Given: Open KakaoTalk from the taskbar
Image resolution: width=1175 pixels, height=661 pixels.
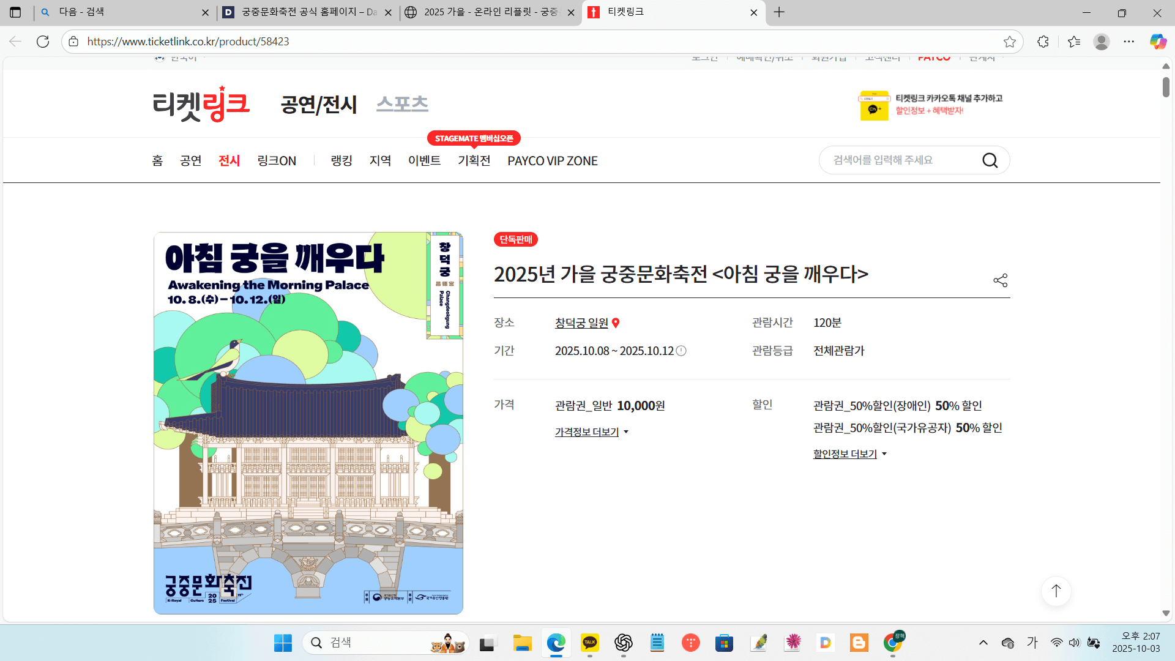Looking at the screenshot, I should pos(590,643).
